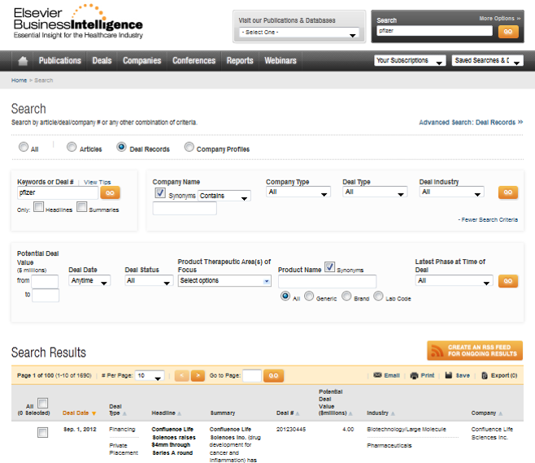Sort by Deal Type column arrow
Screen dimensions: 535x463
tap(124, 413)
